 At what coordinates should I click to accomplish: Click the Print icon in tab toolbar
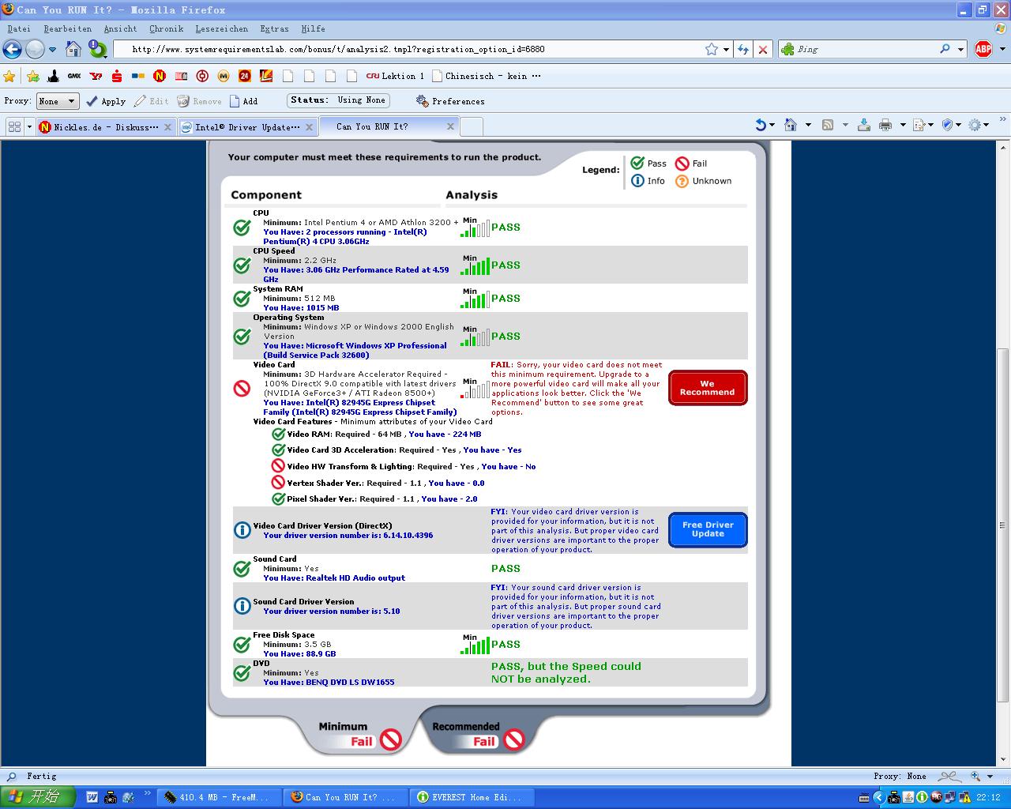tap(885, 125)
